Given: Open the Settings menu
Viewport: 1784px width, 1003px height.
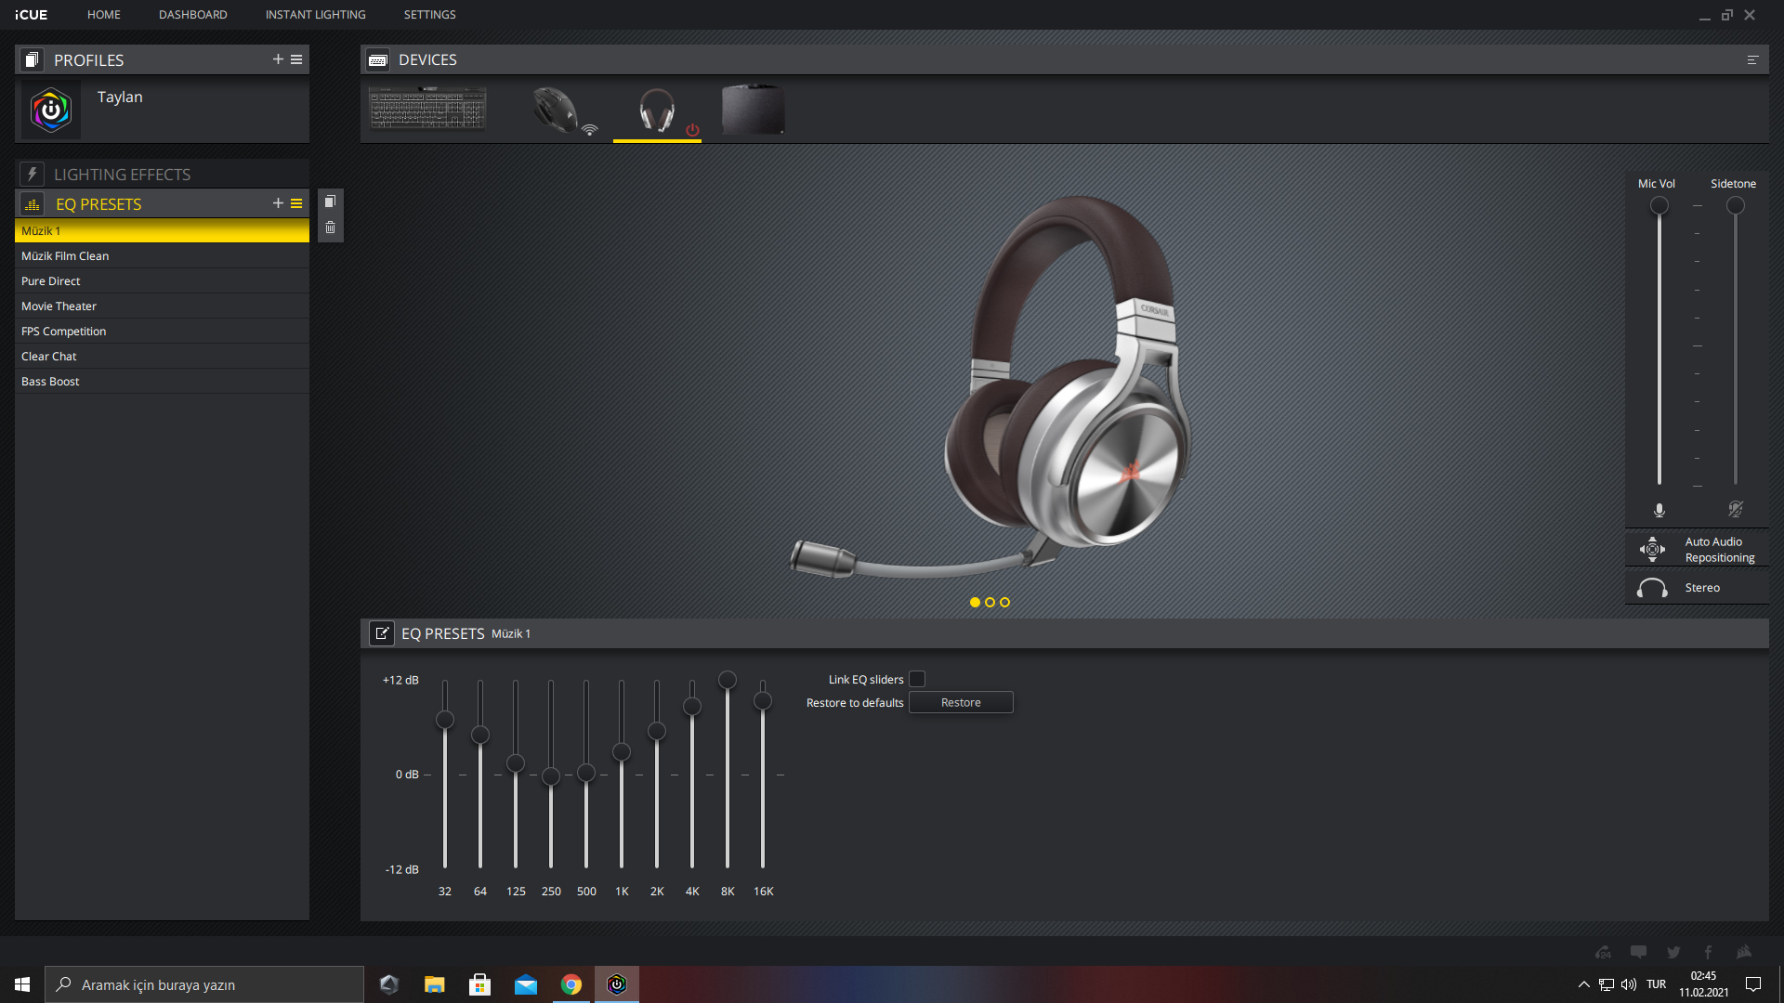Looking at the screenshot, I should click(429, 15).
